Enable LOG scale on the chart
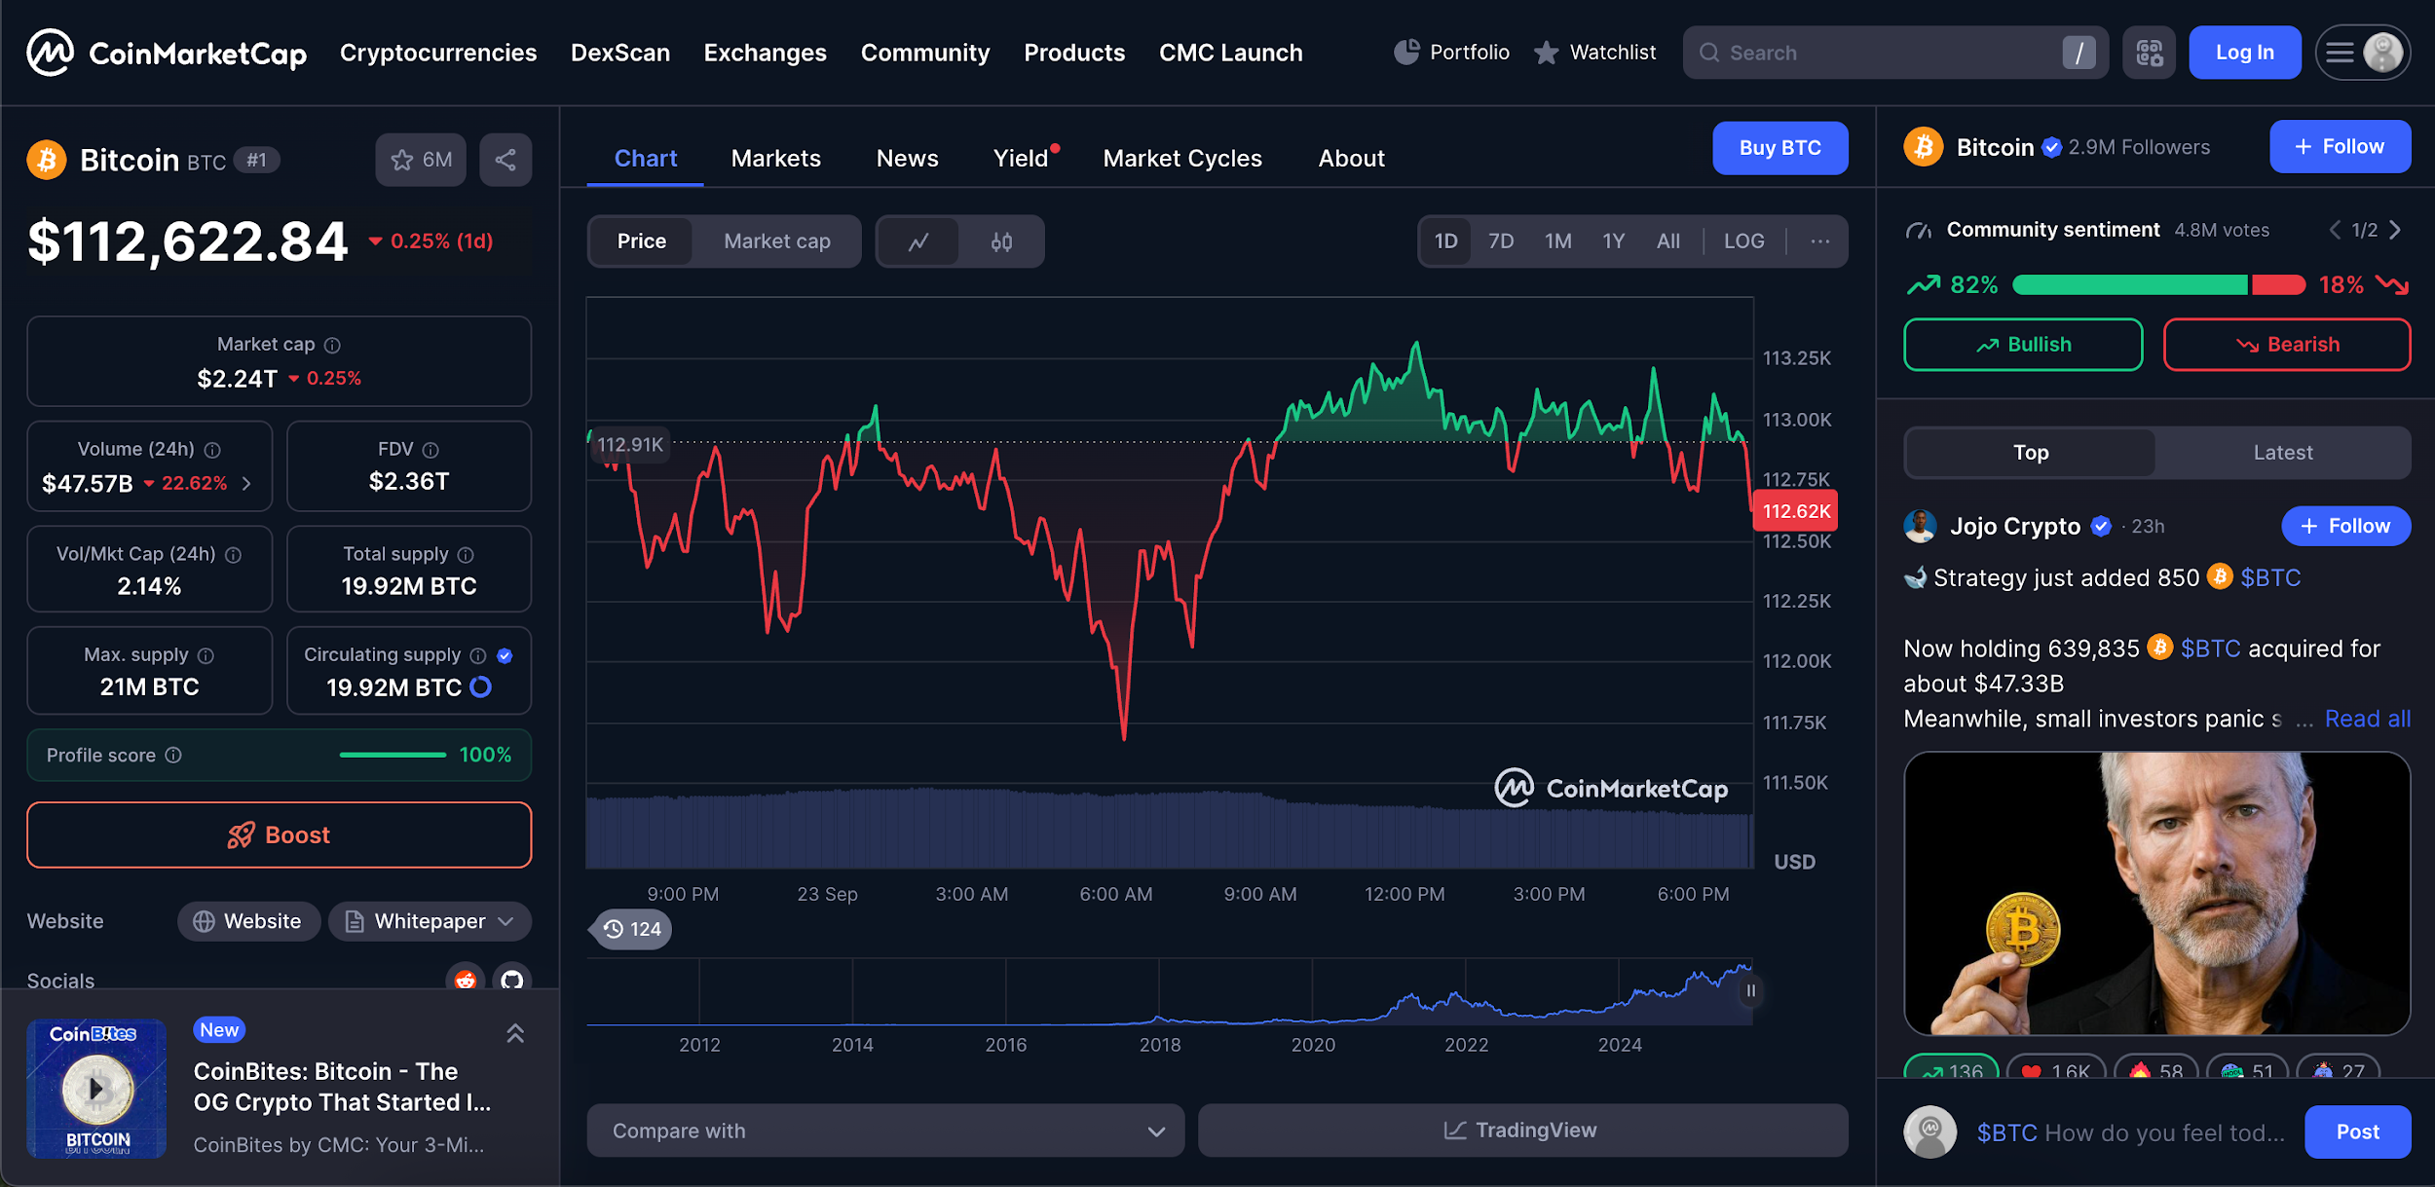The width and height of the screenshot is (2435, 1187). pyautogui.click(x=1743, y=241)
